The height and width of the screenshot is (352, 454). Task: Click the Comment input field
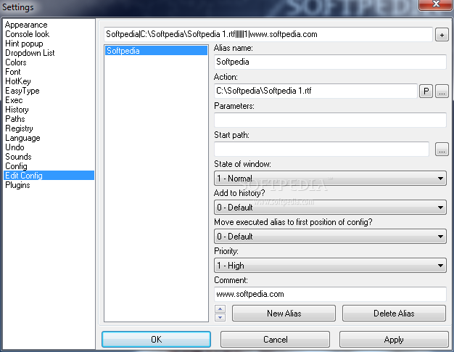[x=330, y=294]
